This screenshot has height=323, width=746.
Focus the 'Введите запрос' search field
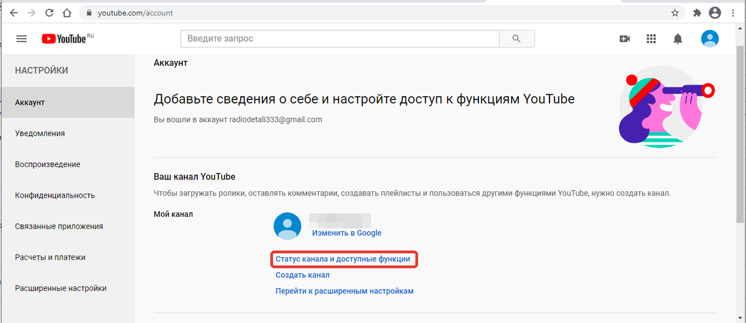(x=340, y=39)
